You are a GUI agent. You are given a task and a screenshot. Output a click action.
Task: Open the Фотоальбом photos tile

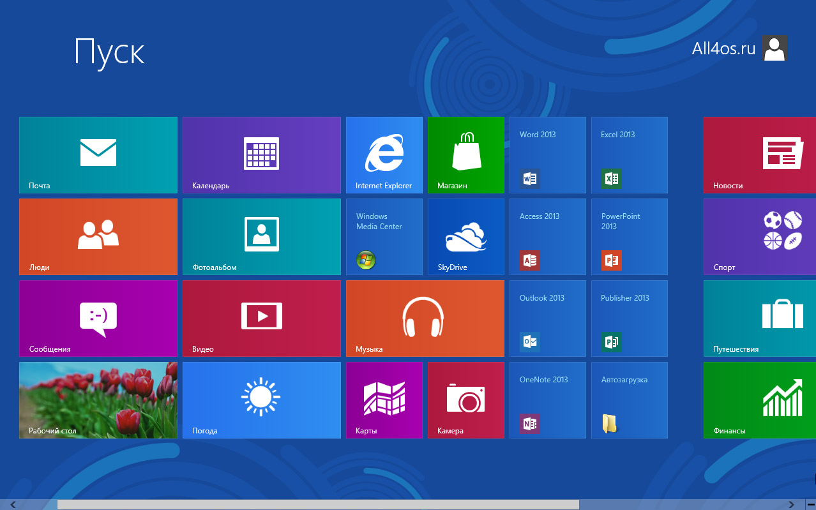[262, 237]
